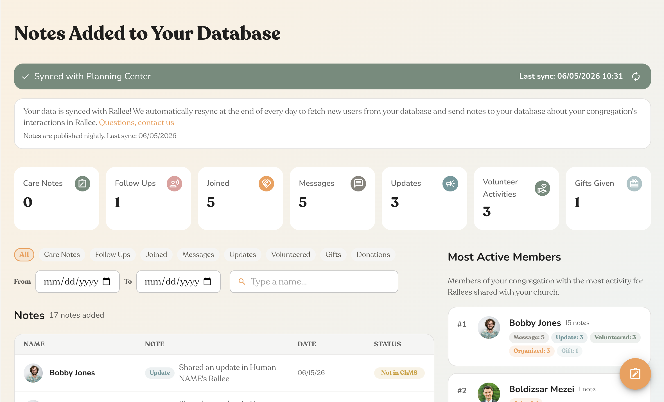Click the NAME column header
The height and width of the screenshot is (402, 664).
(x=34, y=344)
